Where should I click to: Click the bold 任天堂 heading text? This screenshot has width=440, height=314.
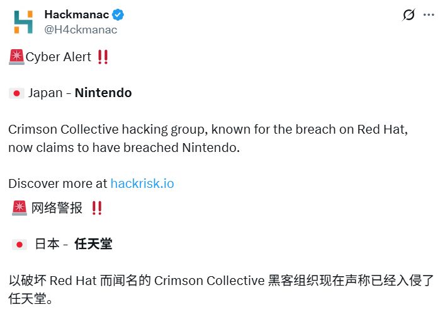point(93,244)
